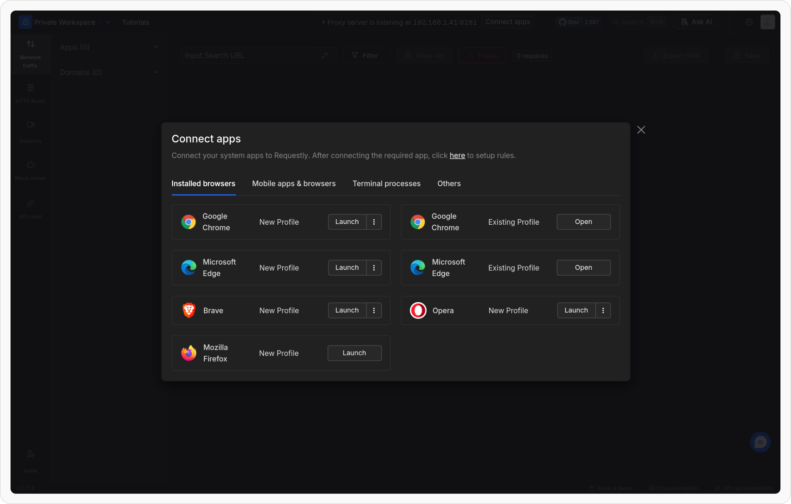Open the settings gear icon
Image resolution: width=791 pixels, height=504 pixels.
point(749,22)
